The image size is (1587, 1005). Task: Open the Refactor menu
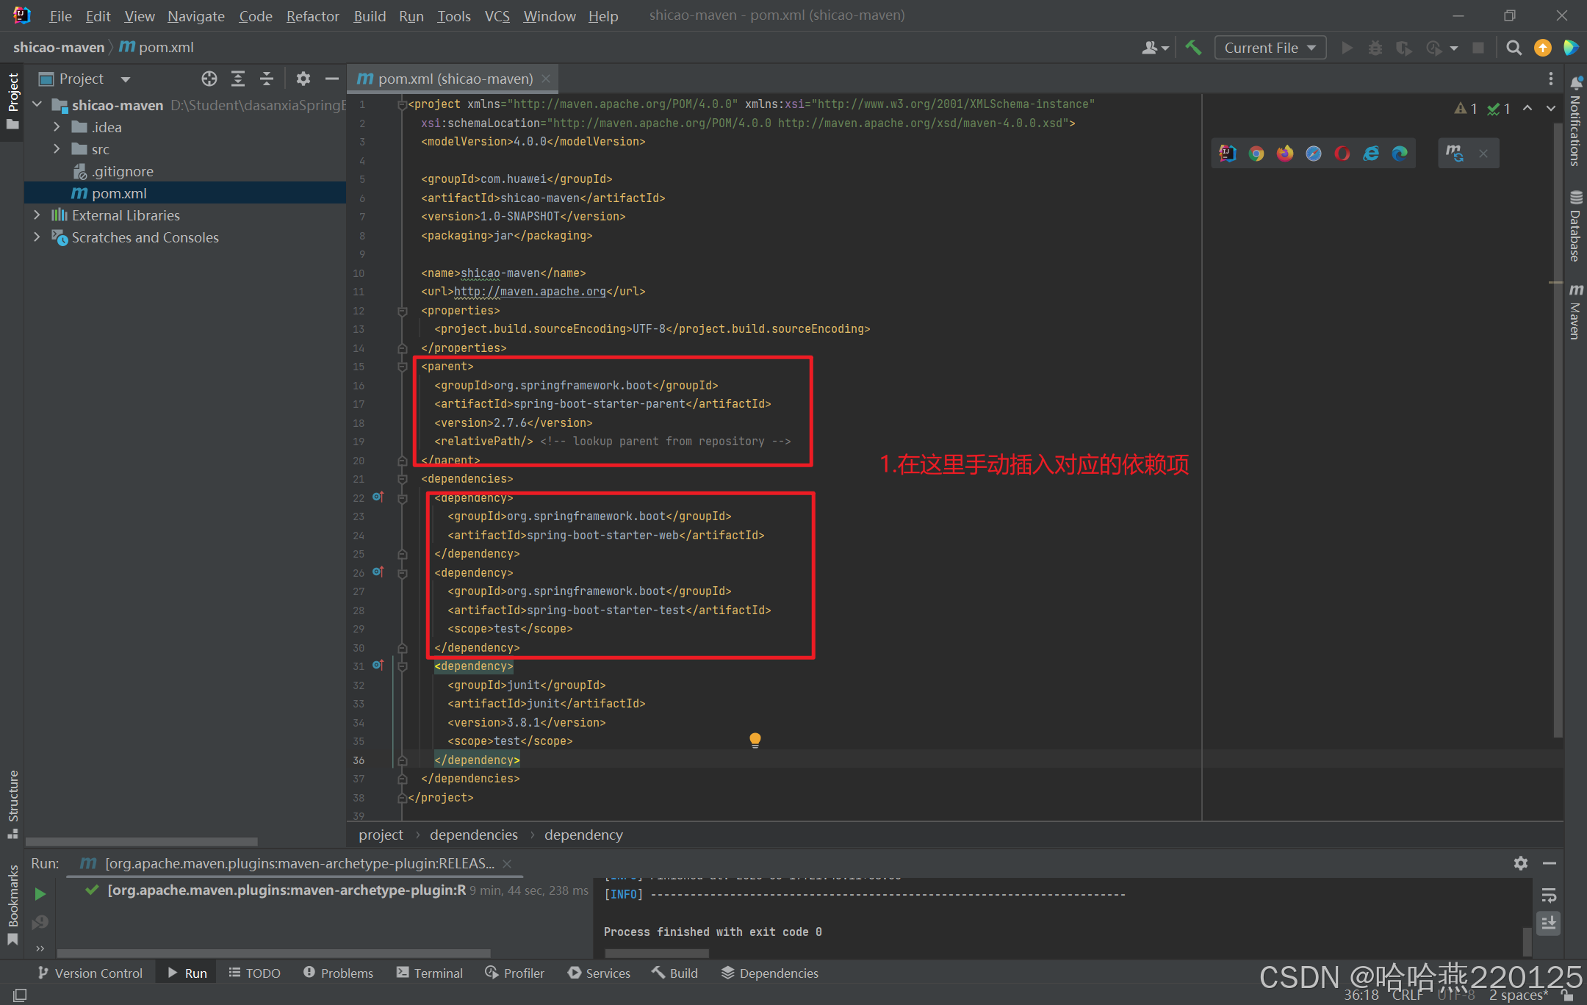pos(312,15)
